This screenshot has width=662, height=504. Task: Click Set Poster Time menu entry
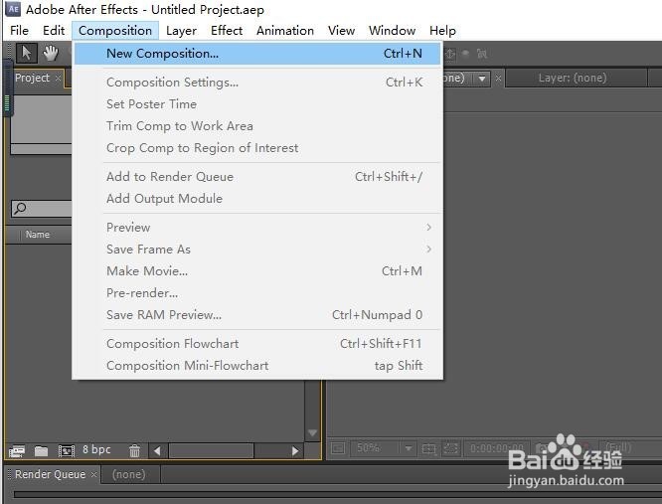tap(257, 103)
